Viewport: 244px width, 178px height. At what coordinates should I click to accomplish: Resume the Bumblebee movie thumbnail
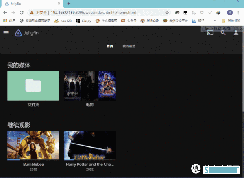click(x=33, y=146)
